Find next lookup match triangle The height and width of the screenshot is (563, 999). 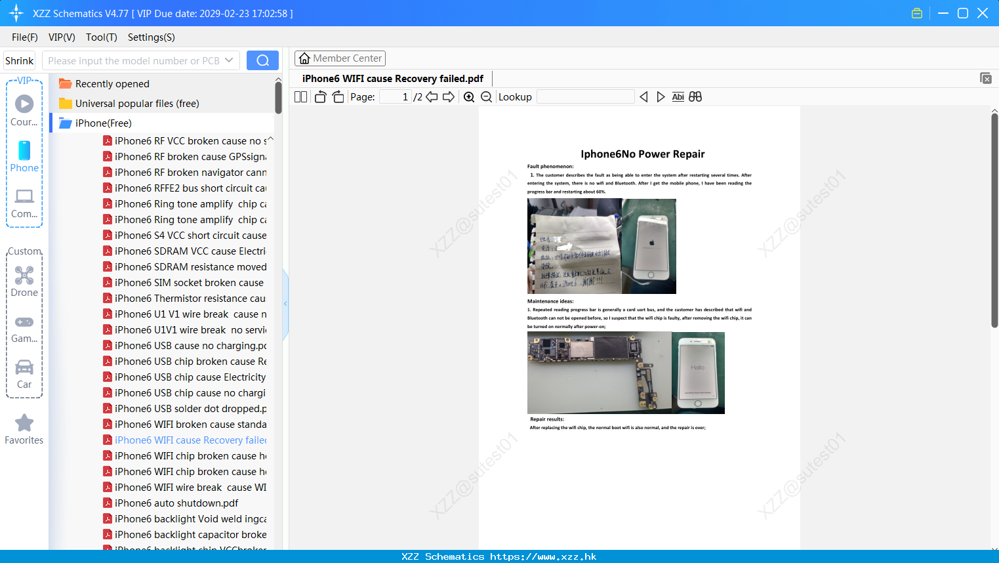point(661,96)
